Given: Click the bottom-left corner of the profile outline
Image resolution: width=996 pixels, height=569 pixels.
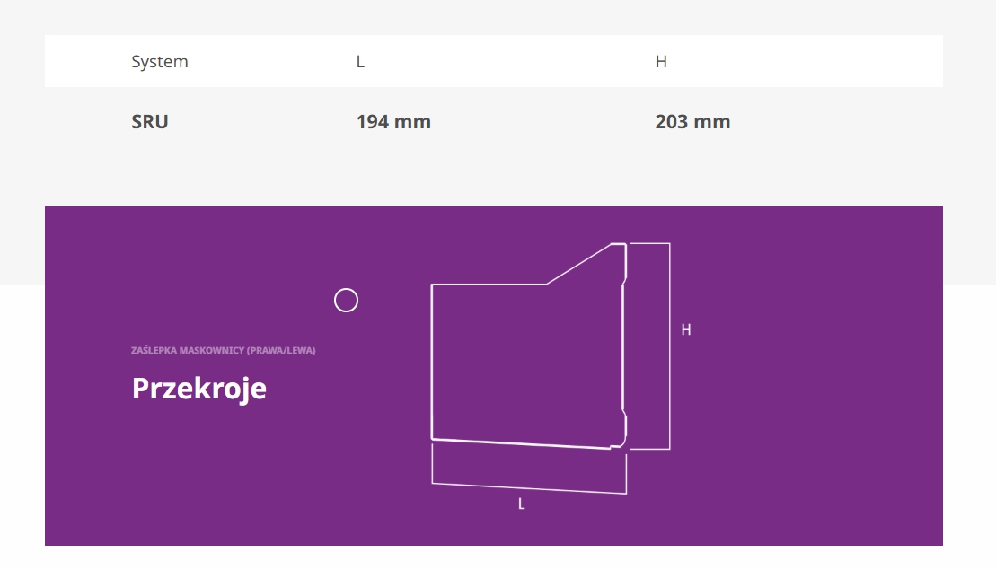Looking at the screenshot, I should (x=432, y=439).
